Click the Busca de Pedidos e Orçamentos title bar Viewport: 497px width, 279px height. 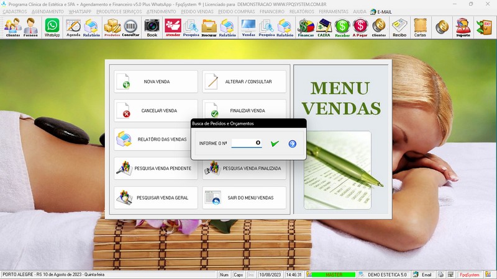[x=248, y=123]
